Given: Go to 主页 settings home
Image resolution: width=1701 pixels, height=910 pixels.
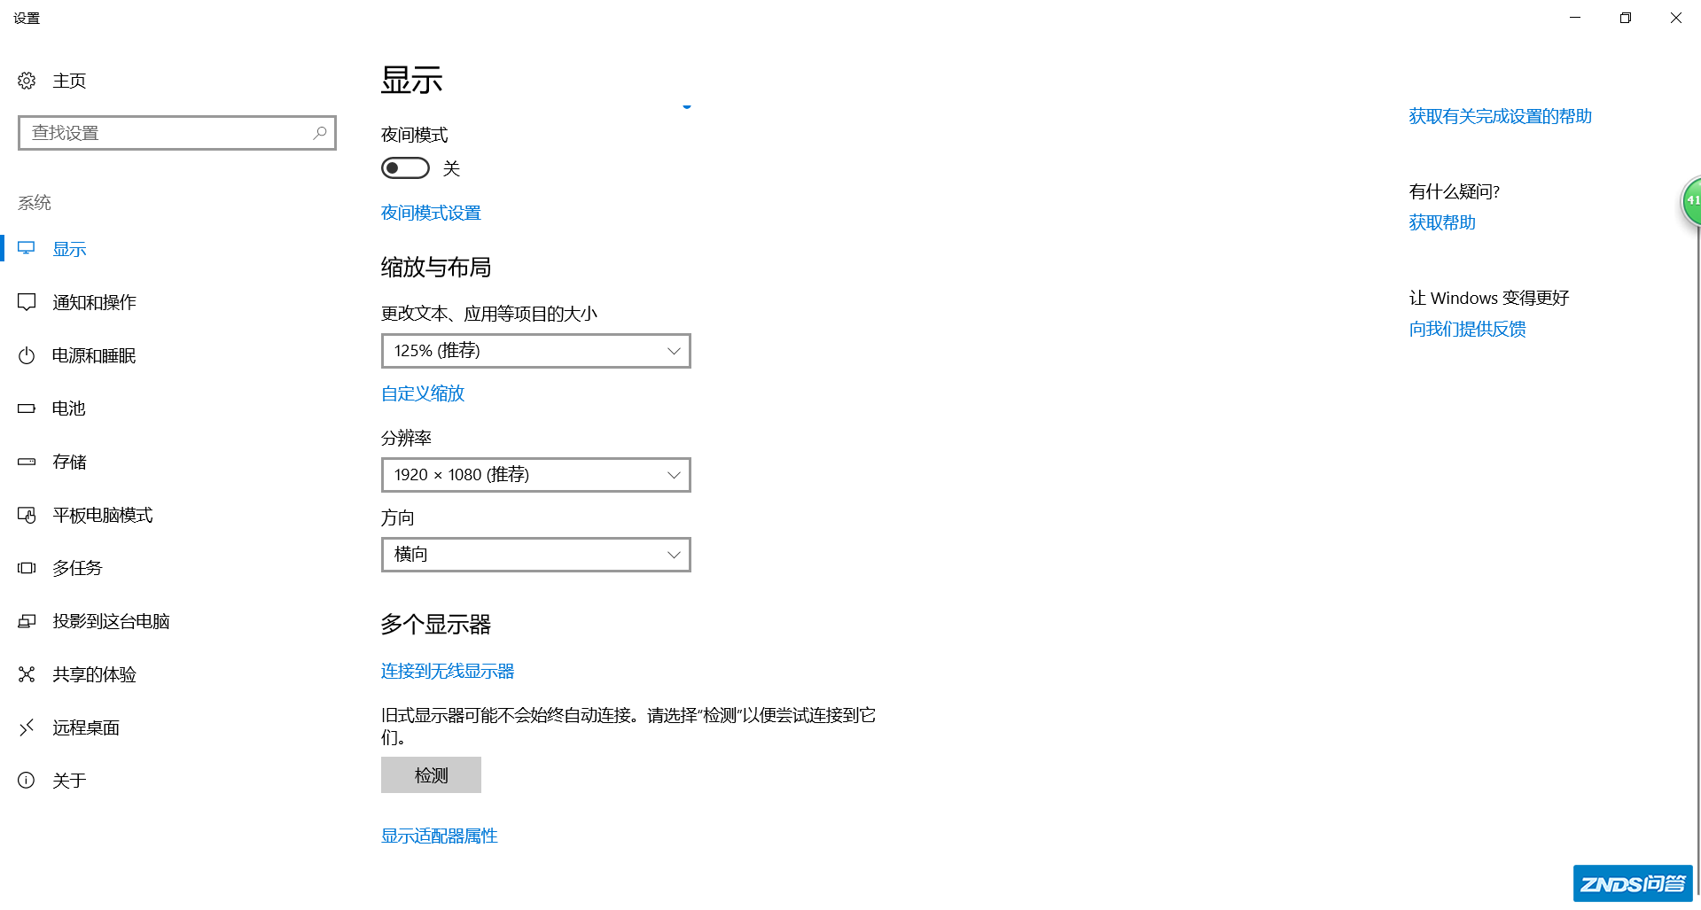Looking at the screenshot, I should (69, 81).
